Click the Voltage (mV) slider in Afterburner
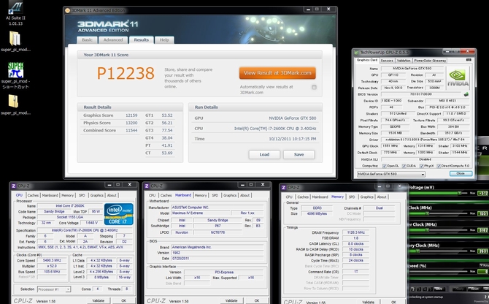 click(439, 193)
